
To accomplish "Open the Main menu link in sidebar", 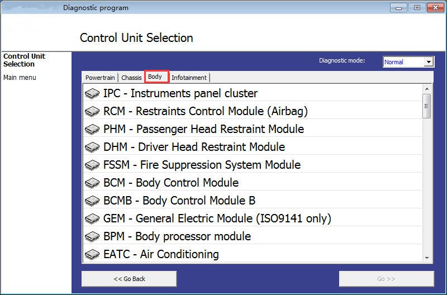I will coord(20,78).
